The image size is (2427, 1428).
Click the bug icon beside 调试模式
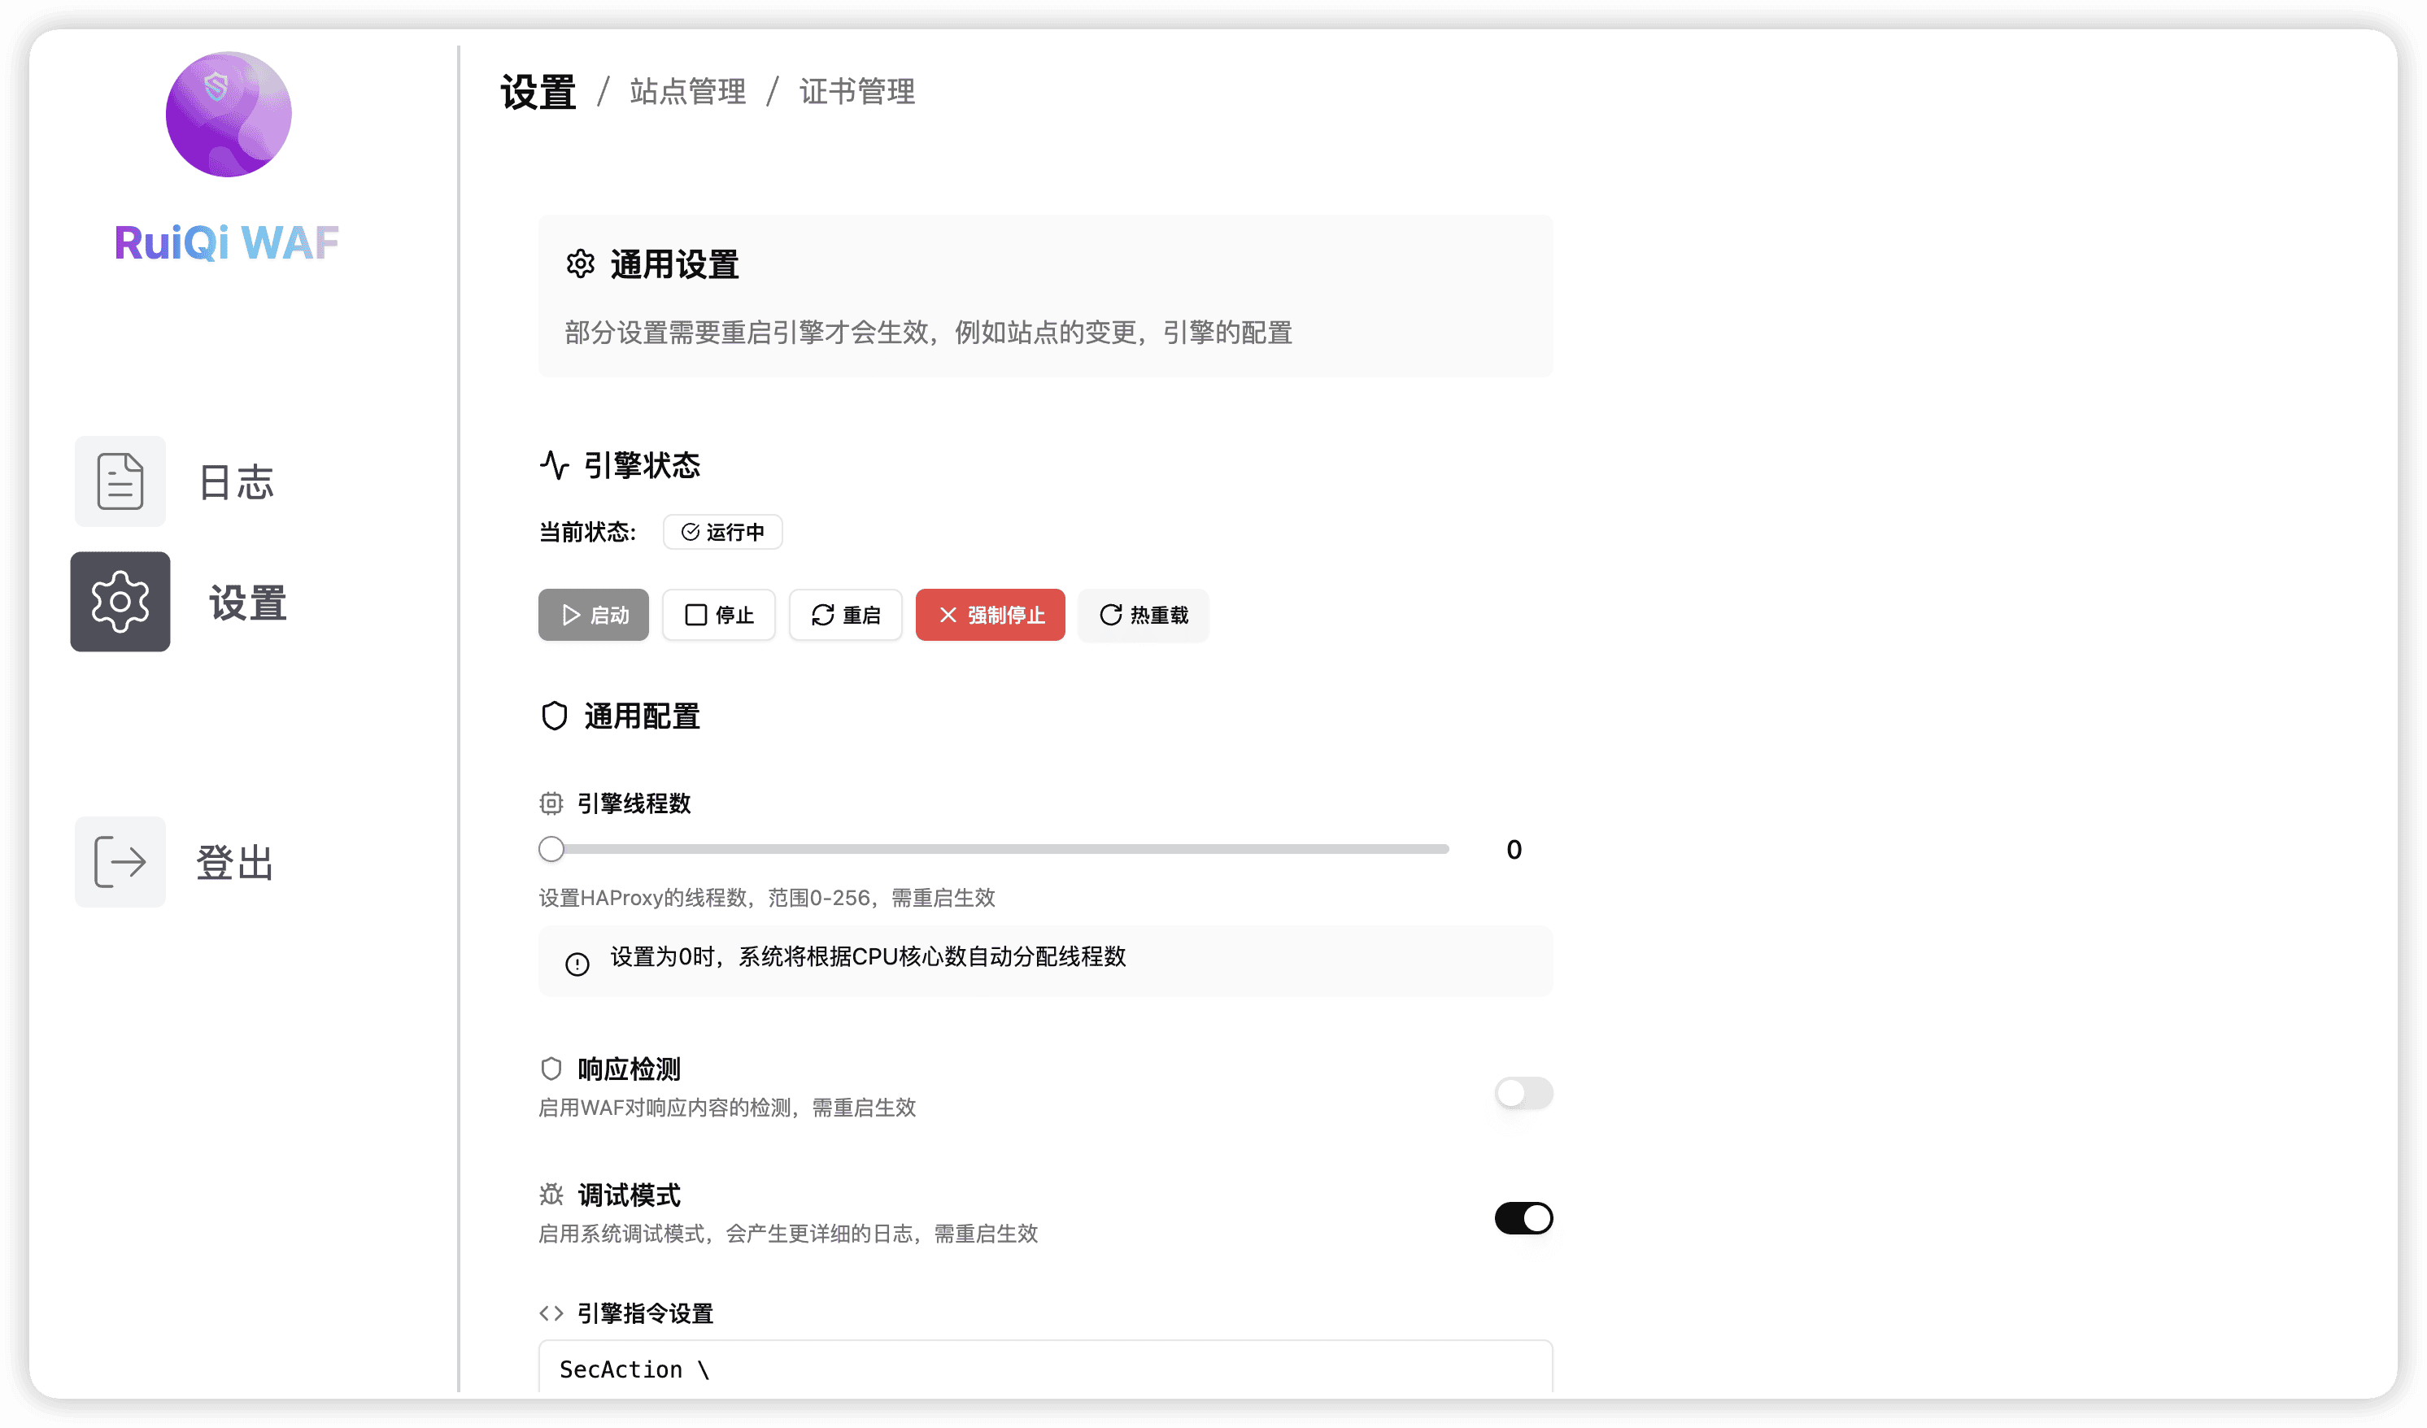[x=551, y=1195]
